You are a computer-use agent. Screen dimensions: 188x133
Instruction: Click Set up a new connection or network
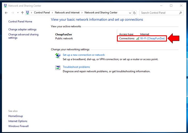[84, 55]
